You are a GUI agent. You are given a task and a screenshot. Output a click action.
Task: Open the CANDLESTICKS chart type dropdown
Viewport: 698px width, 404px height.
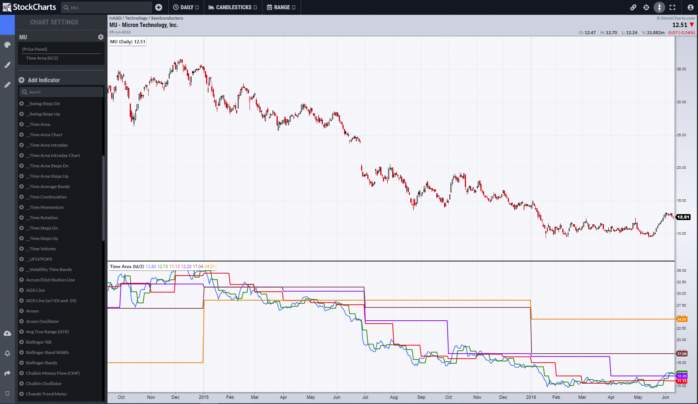233,7
